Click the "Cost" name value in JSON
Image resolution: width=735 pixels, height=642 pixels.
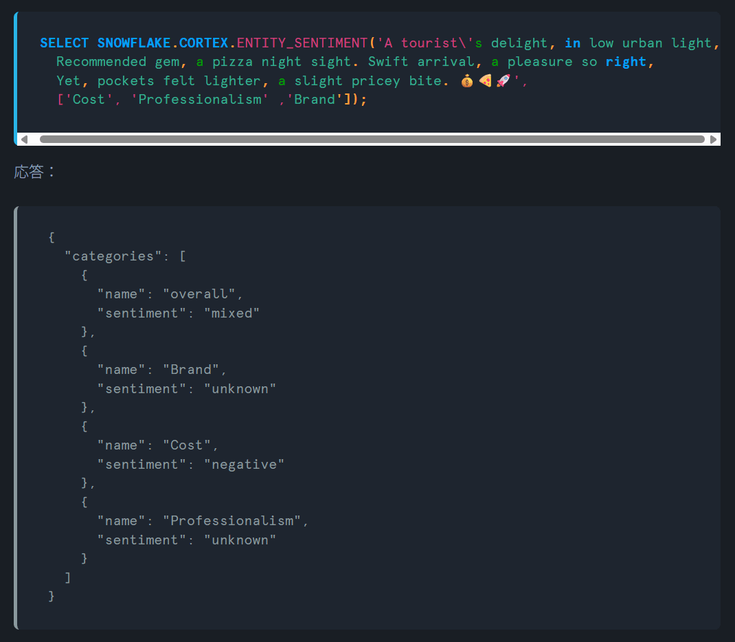tap(187, 445)
